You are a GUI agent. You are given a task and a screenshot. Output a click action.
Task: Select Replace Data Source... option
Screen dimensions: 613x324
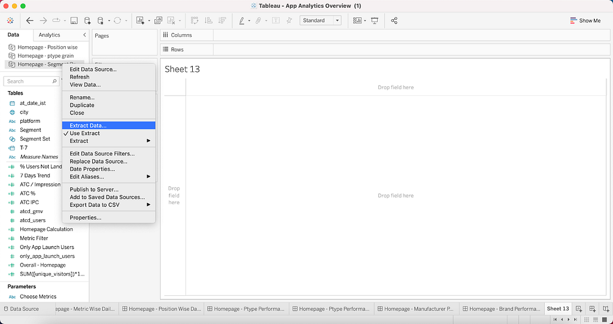[x=99, y=161]
